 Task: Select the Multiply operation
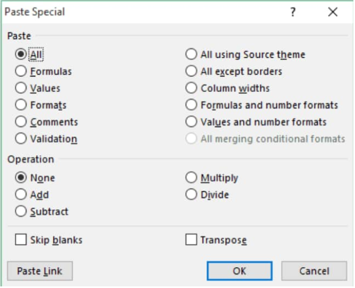192,178
